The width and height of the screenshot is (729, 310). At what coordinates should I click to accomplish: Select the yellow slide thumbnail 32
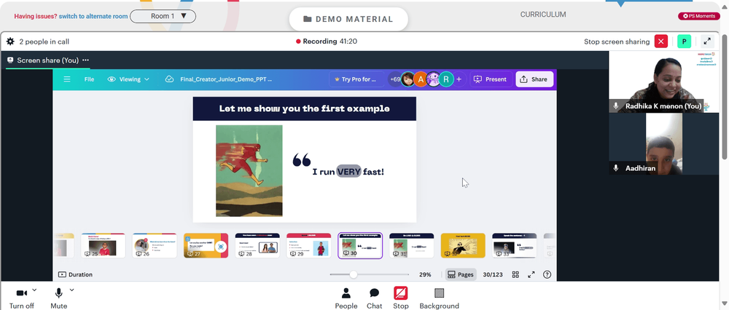pos(463,245)
